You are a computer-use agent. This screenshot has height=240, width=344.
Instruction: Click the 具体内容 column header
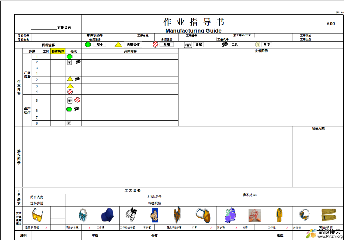(130, 51)
